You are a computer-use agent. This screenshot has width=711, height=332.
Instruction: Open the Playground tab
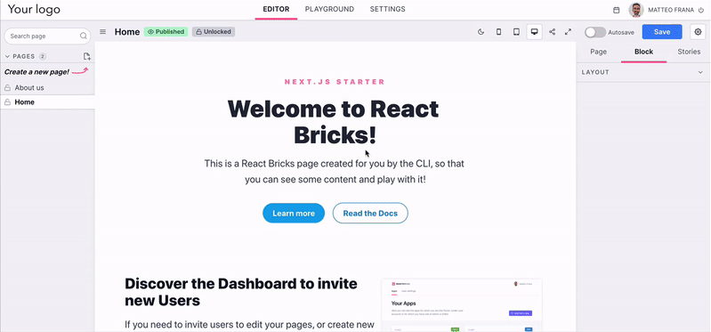(329, 9)
